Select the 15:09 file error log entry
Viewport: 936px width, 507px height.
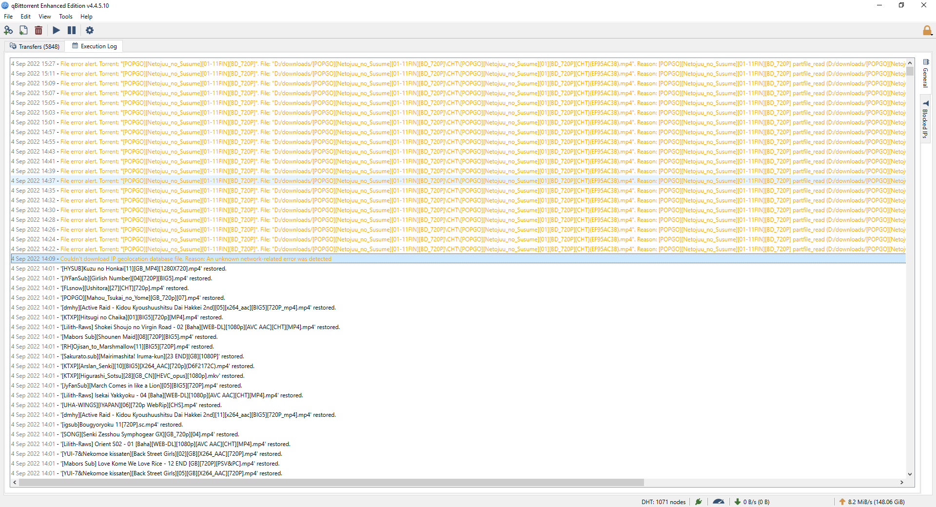coord(458,83)
